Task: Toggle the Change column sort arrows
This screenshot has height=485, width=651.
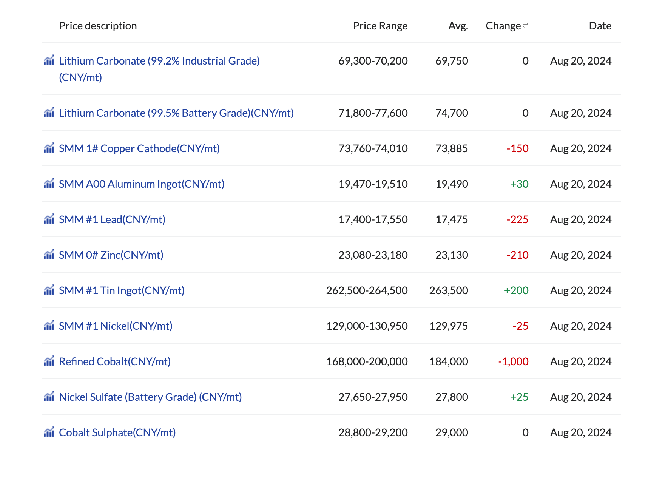Action: coord(526,26)
